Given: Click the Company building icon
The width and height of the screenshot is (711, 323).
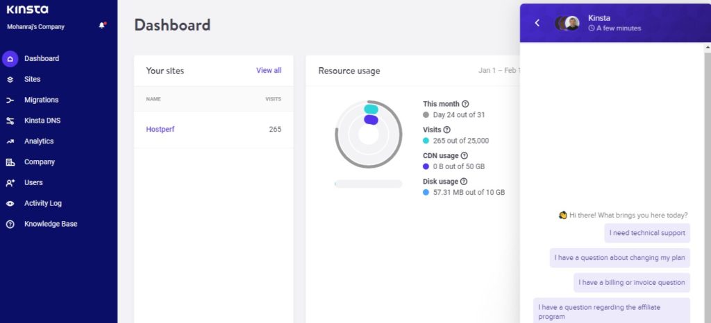Looking at the screenshot, I should click(x=10, y=162).
